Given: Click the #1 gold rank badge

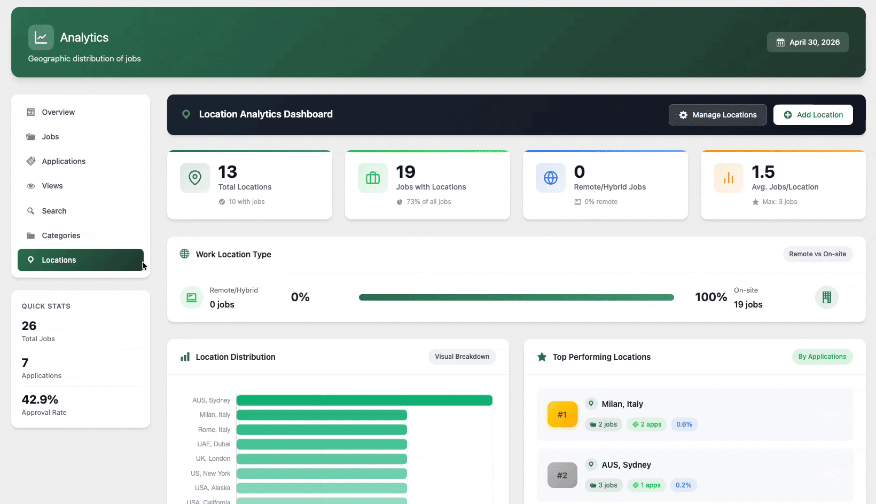Looking at the screenshot, I should [562, 414].
